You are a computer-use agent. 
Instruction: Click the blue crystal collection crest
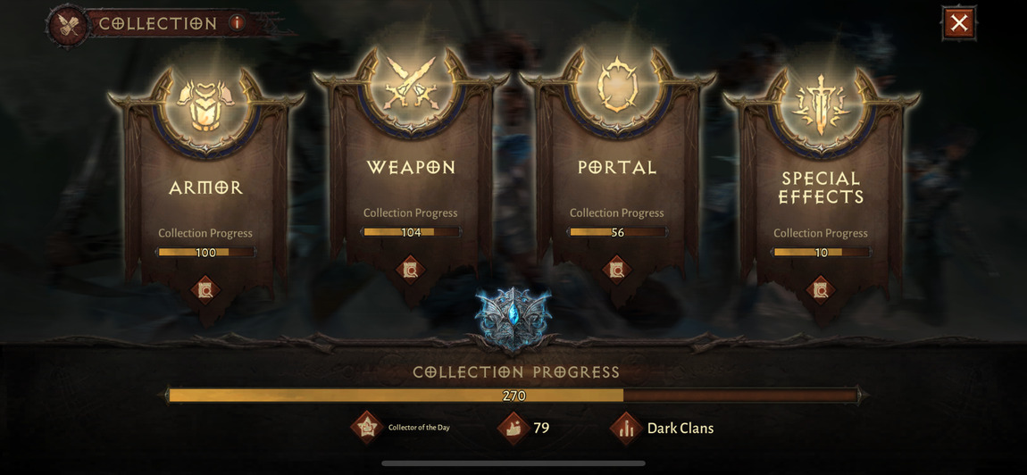coord(513,319)
